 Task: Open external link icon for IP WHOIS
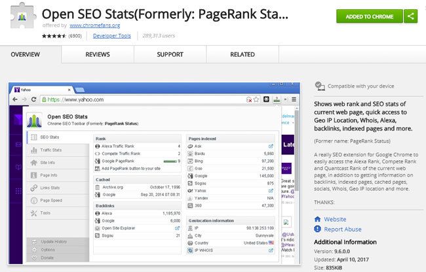271,250
